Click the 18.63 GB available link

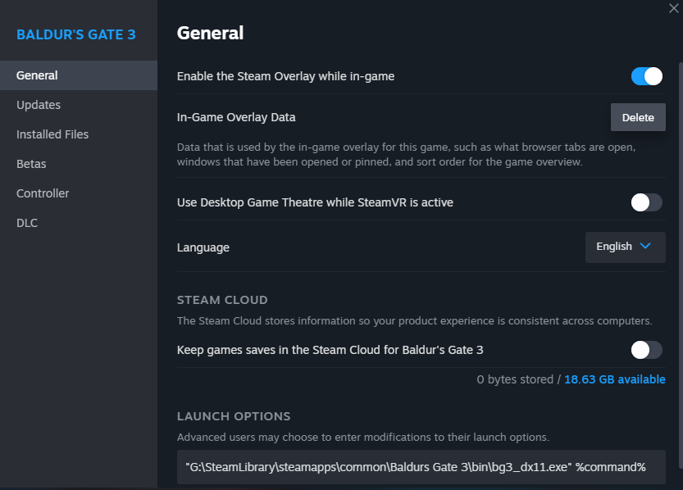(615, 379)
